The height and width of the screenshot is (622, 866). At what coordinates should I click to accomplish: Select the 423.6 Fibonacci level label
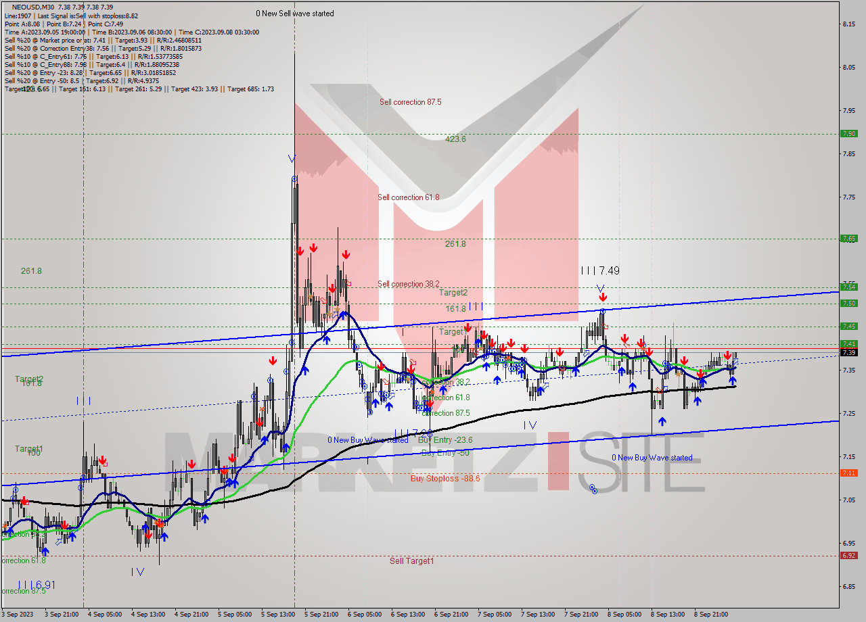[455, 139]
